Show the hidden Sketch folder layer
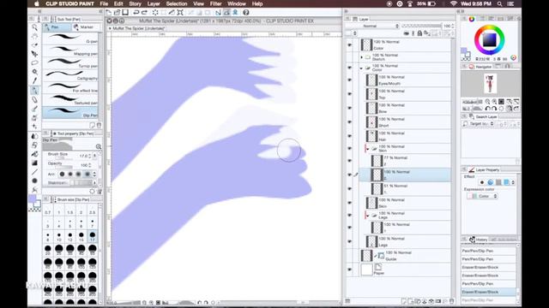 349,57
